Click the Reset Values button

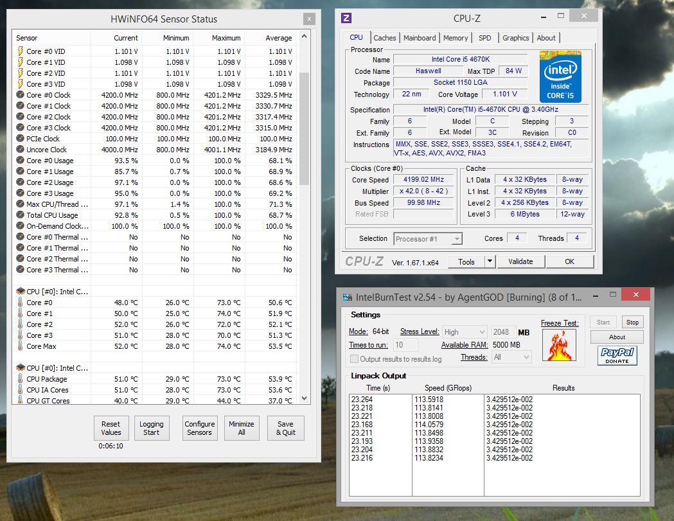click(x=111, y=428)
